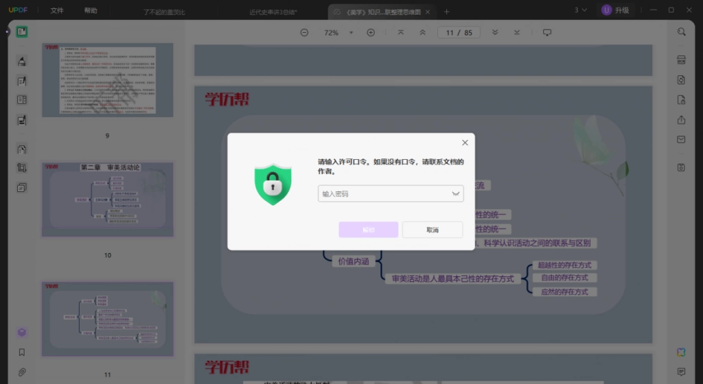Open the convert/export PDF tool
Screen dimensions: 703x384
(681, 80)
